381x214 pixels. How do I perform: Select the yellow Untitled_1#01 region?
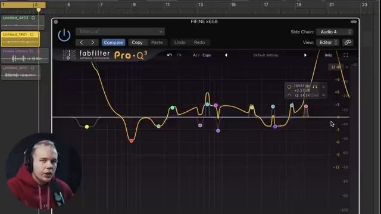click(x=20, y=39)
